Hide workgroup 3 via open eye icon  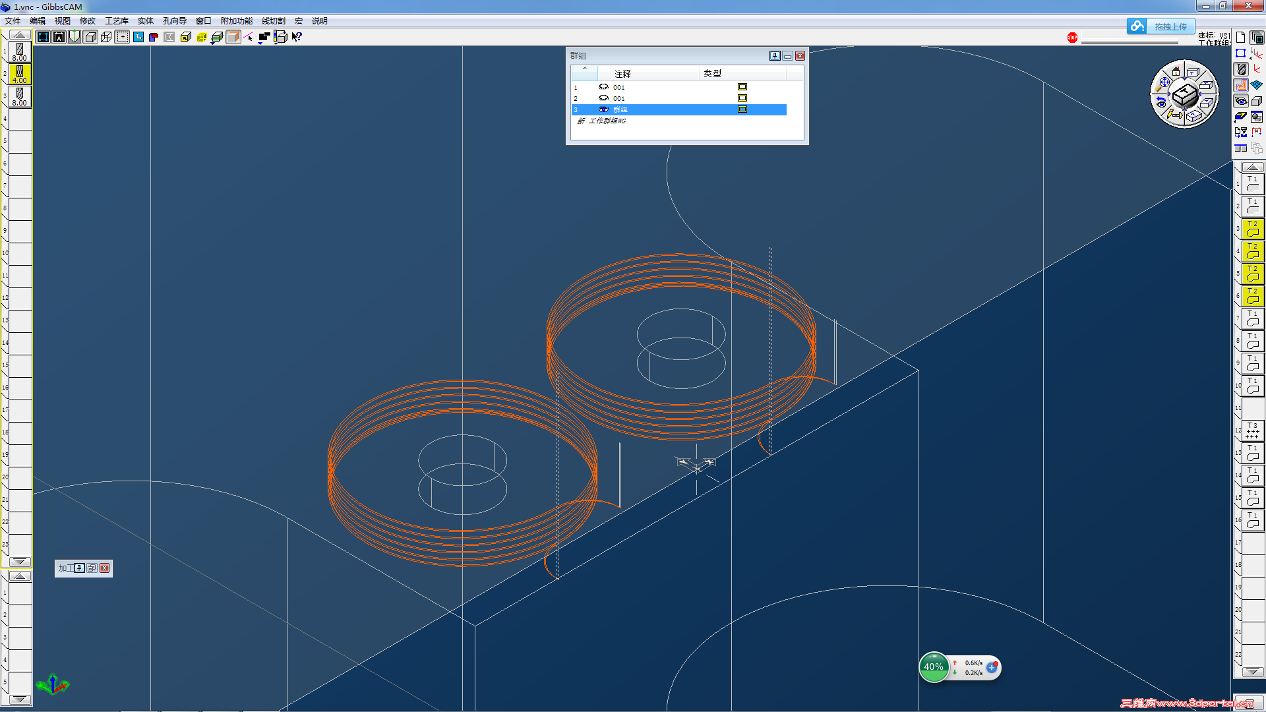tap(603, 109)
